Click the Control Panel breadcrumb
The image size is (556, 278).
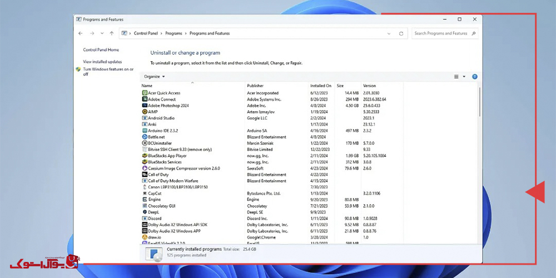(x=146, y=33)
